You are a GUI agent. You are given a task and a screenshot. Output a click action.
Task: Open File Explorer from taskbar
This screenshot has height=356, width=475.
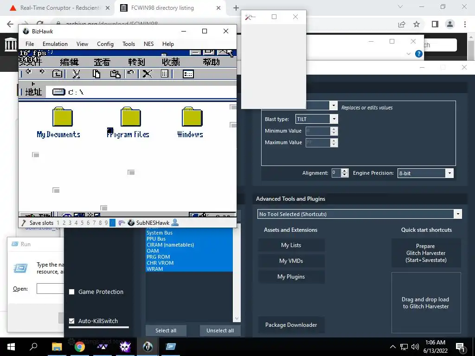[57, 347]
